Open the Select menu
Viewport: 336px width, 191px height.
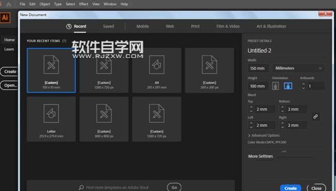click(70, 4)
